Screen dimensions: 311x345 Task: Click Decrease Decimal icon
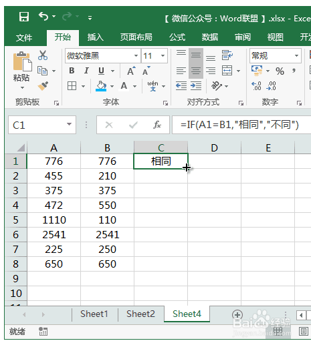(271, 86)
